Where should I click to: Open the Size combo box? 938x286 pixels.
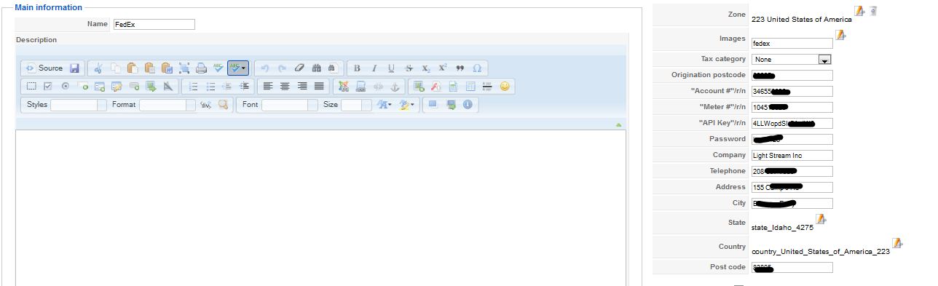click(x=357, y=105)
